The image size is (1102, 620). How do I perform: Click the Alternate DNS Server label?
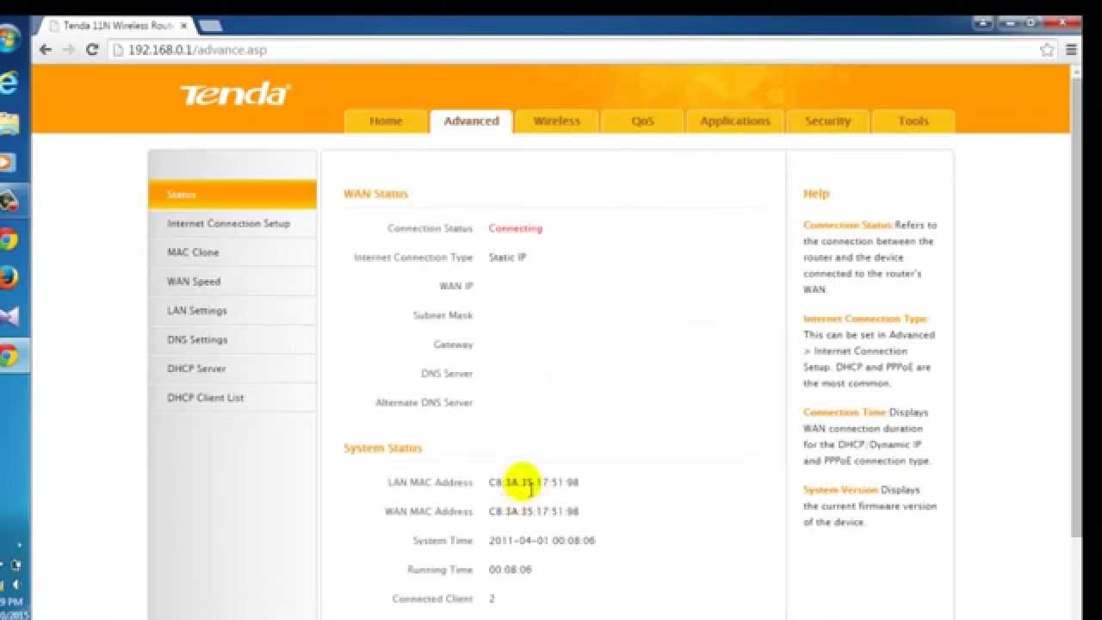[424, 403]
